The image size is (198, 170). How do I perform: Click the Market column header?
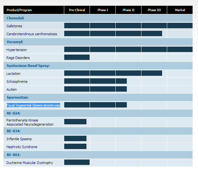pos(180,10)
